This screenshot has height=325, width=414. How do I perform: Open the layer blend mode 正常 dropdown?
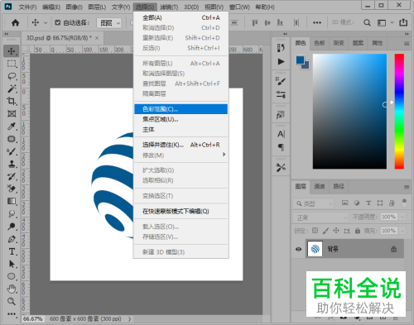320,217
